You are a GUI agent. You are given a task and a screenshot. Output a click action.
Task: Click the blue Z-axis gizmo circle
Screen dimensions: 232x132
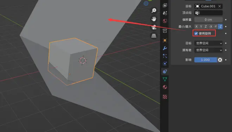point(146,4)
